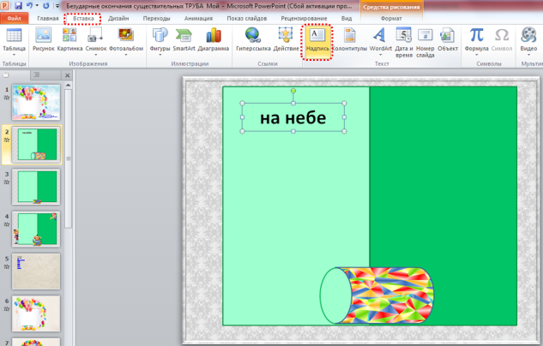Open the Картинка clip art tool
The width and height of the screenshot is (543, 346).
tap(69, 39)
